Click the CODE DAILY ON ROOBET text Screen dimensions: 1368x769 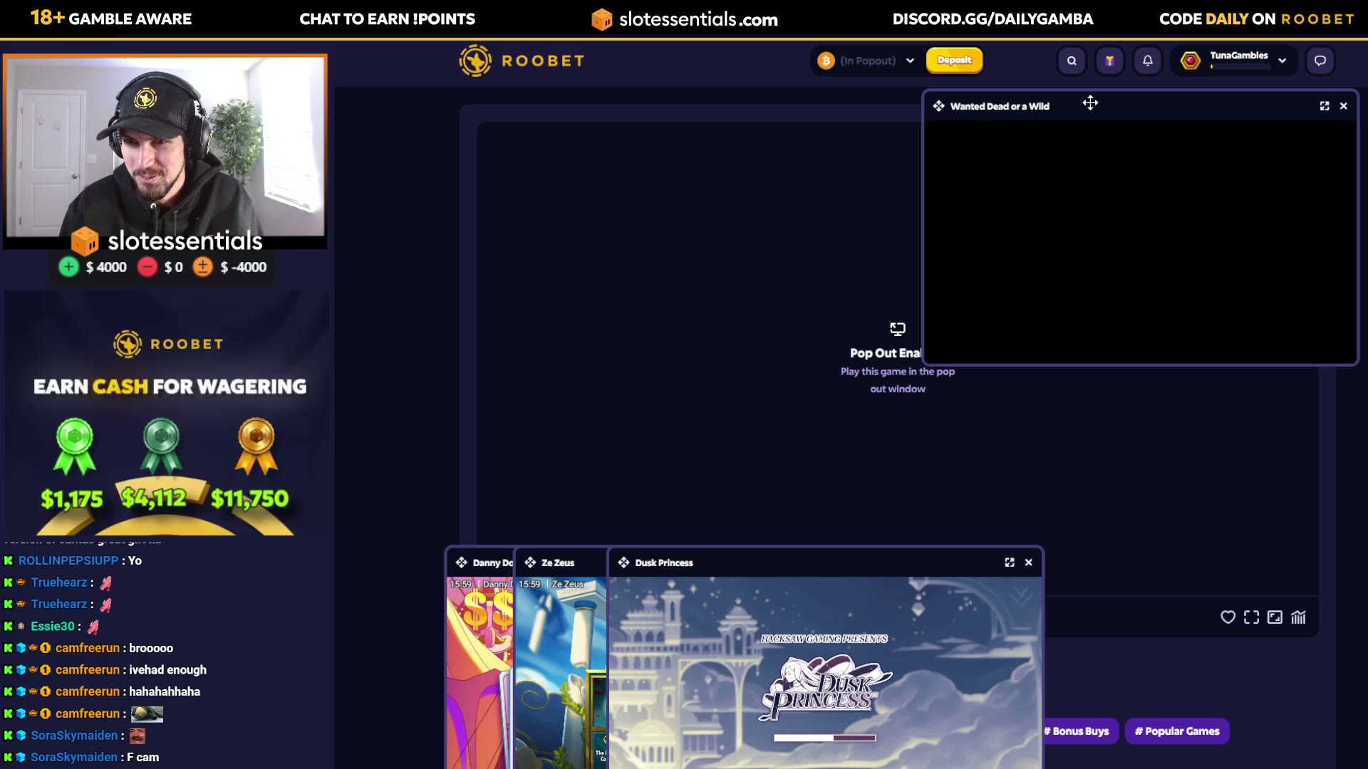[x=1257, y=19]
